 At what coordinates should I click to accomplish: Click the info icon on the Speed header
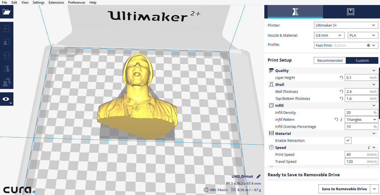point(369,147)
